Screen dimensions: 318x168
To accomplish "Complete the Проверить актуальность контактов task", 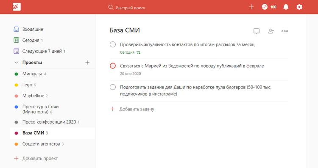I will (113, 44).
